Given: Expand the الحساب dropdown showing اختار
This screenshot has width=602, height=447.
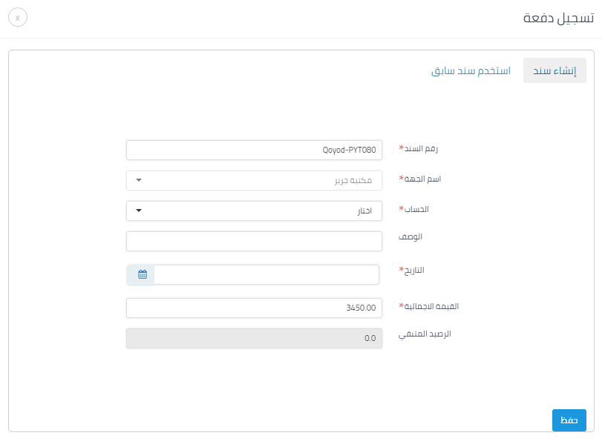Looking at the screenshot, I should coord(254,209).
